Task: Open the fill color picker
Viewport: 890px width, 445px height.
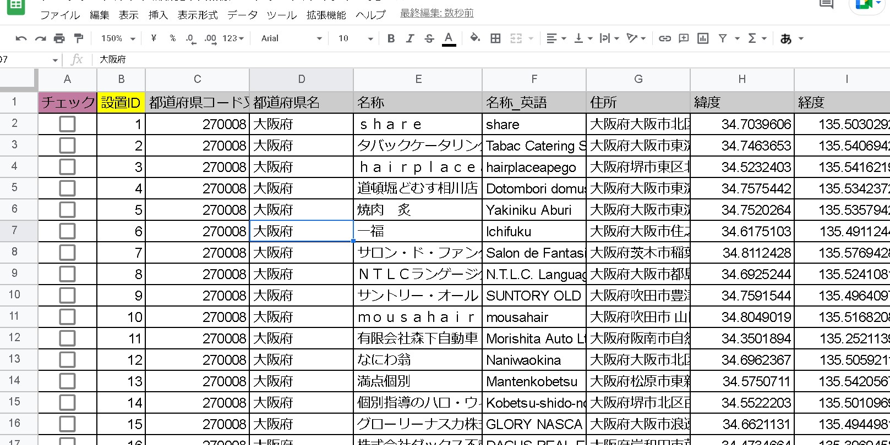Action: [475, 38]
